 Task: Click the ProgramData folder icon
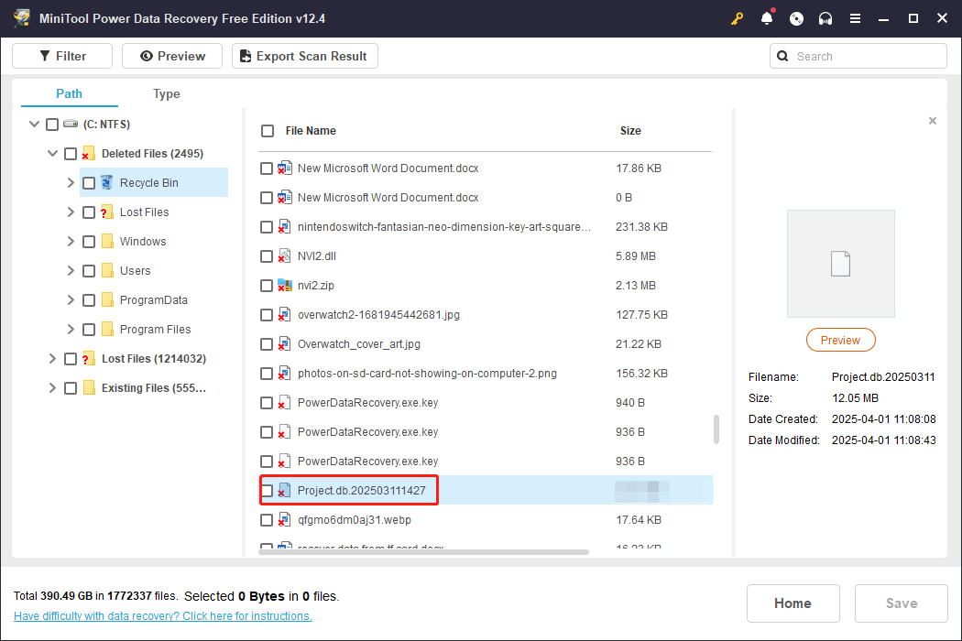click(x=107, y=300)
